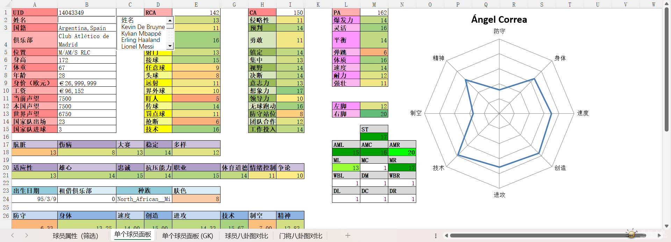This screenshot has width=671, height=242.
Task: Click the 租借俱乐部 header cell
Action: pyautogui.click(x=87, y=191)
